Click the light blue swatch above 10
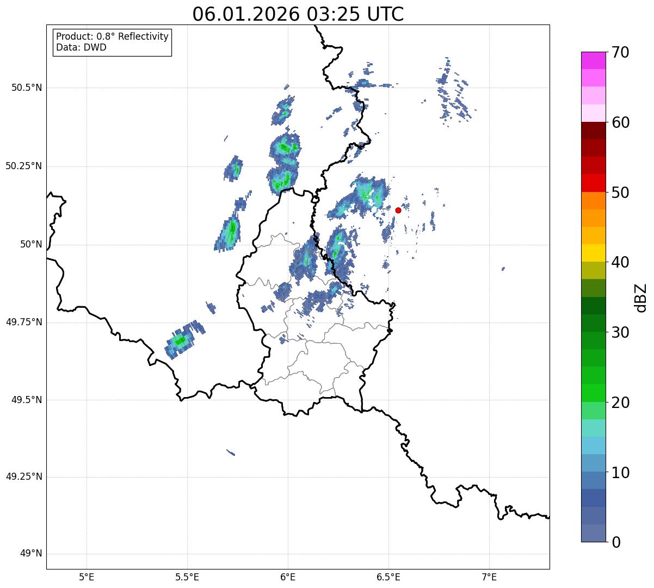The width and height of the screenshot is (654, 588). [594, 463]
